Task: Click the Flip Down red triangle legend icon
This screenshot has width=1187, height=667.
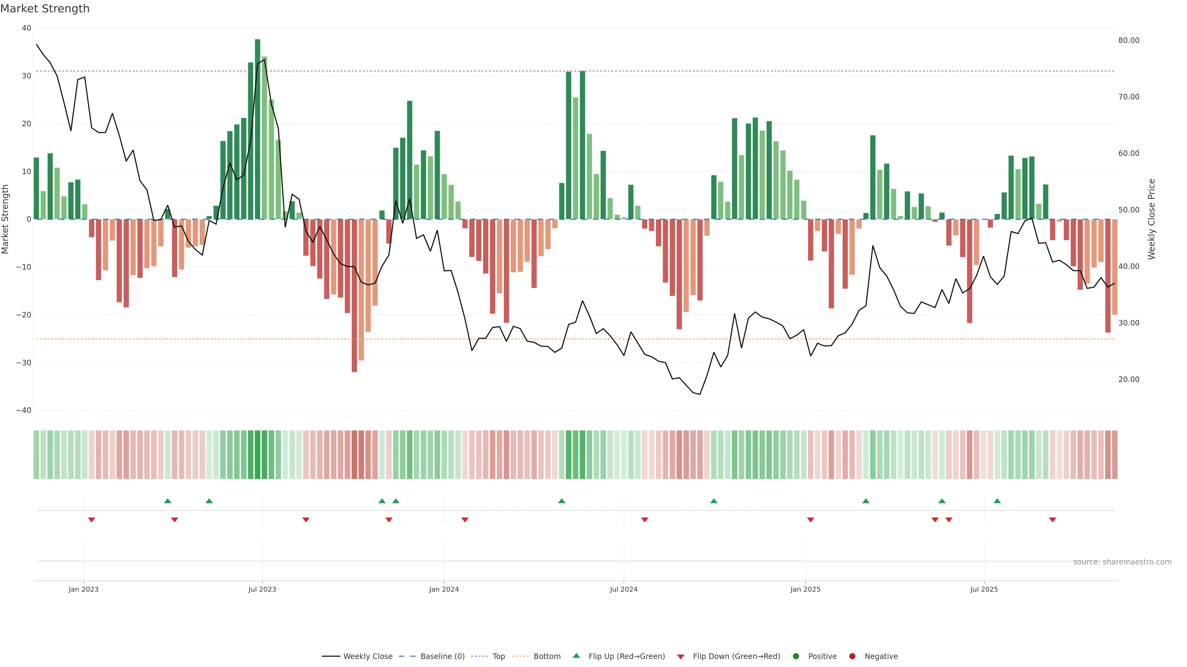Action: [x=681, y=657]
